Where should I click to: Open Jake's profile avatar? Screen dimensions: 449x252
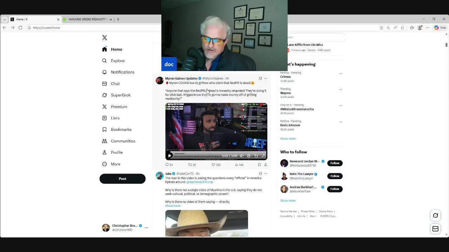160,176
